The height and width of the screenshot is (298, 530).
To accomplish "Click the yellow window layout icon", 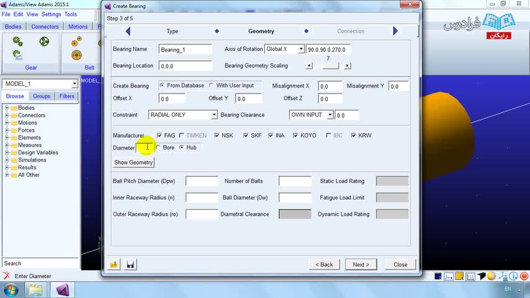I will click(x=459, y=276).
